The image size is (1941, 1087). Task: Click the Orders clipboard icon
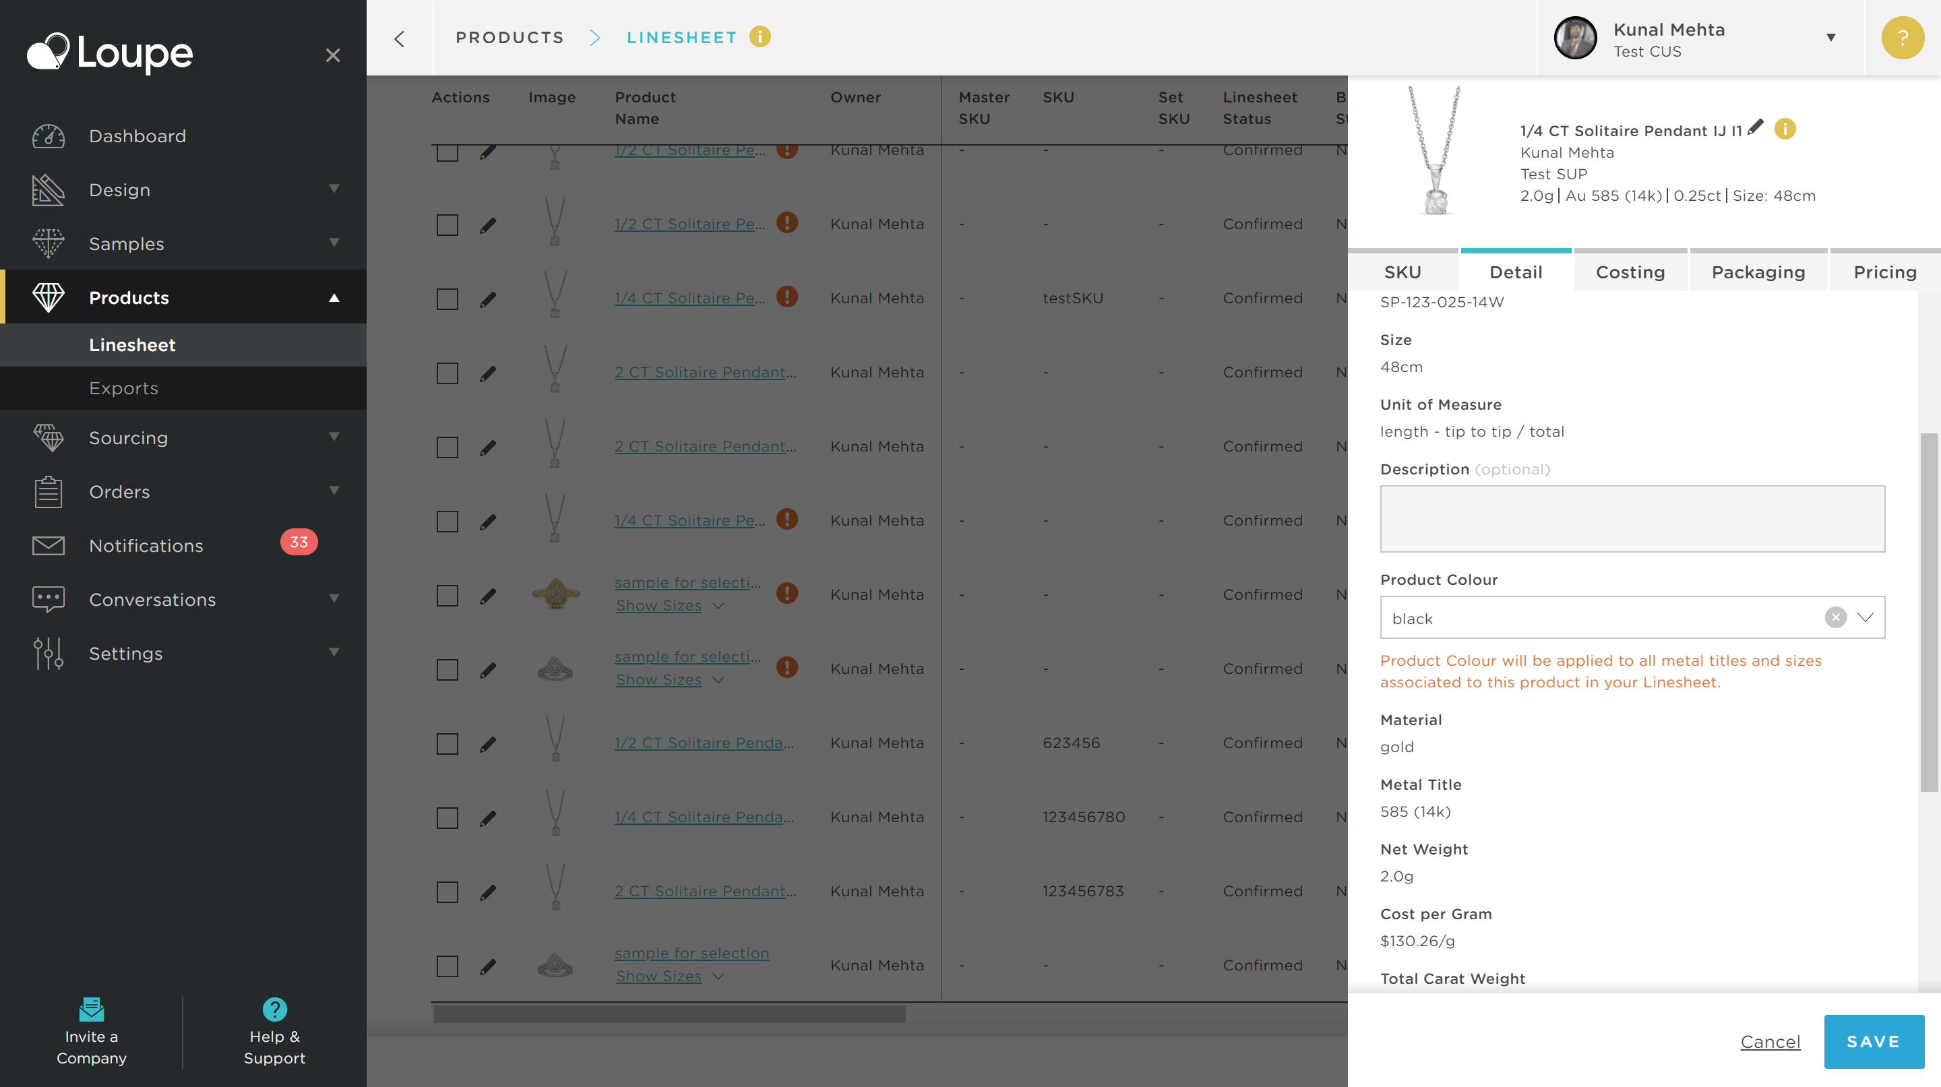point(49,492)
